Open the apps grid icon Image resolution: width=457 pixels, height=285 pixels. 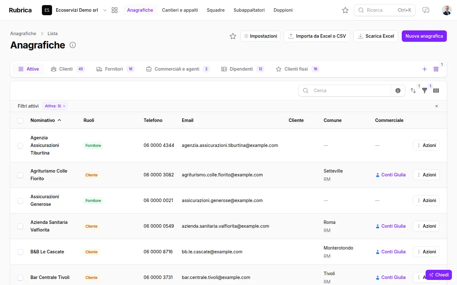click(x=115, y=10)
